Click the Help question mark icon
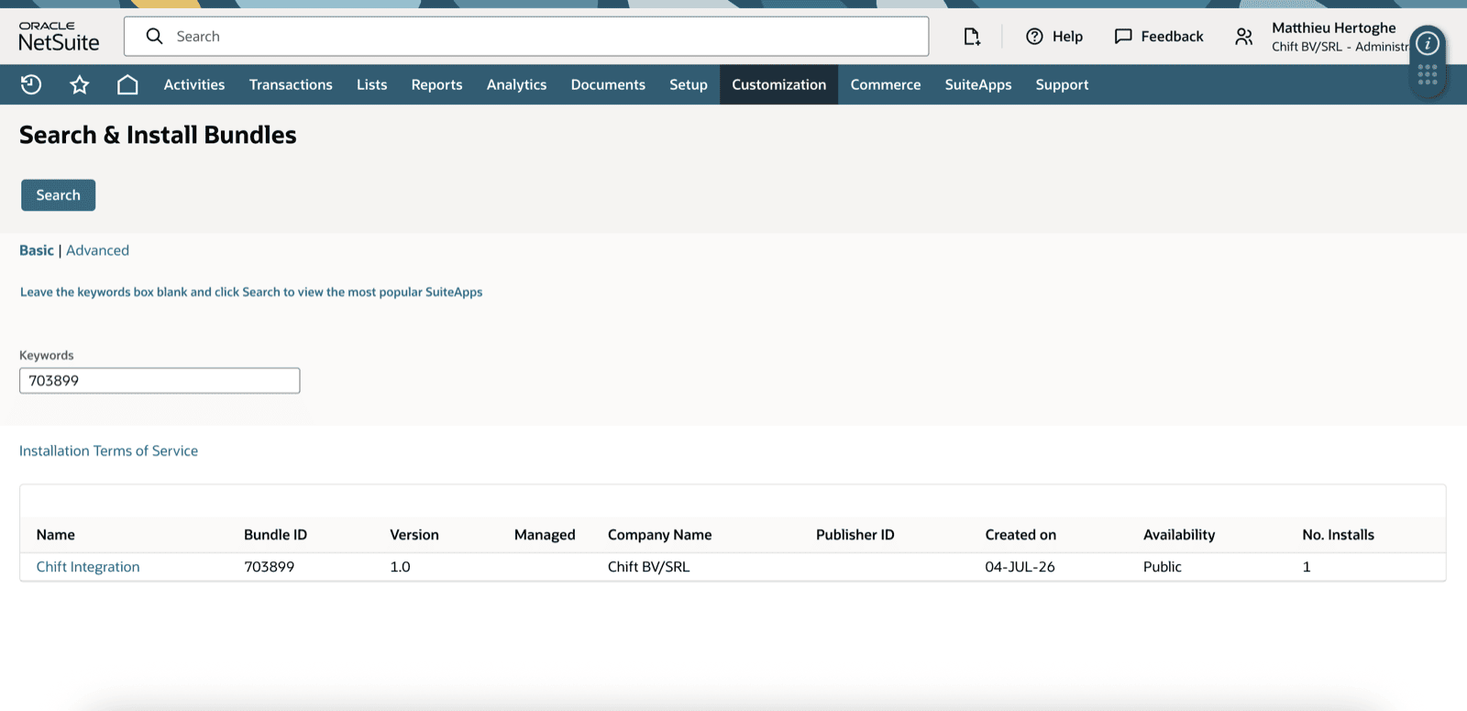Viewport: 1467px width, 711px height. click(x=1034, y=37)
